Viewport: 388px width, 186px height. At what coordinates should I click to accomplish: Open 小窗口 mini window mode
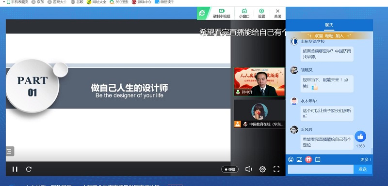point(244,14)
